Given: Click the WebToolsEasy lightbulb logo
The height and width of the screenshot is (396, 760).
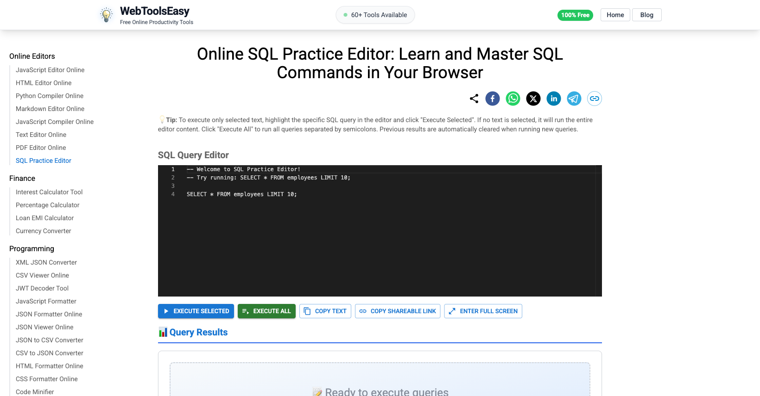Looking at the screenshot, I should [107, 15].
